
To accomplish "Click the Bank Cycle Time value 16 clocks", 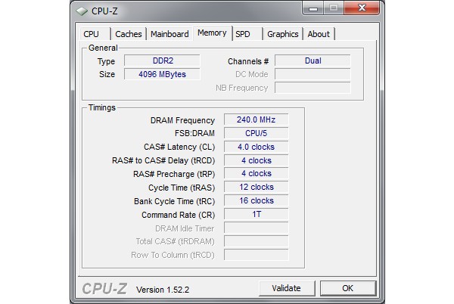I will [x=257, y=200].
